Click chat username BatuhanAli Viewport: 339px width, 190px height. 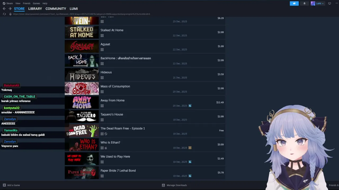[x=11, y=85]
